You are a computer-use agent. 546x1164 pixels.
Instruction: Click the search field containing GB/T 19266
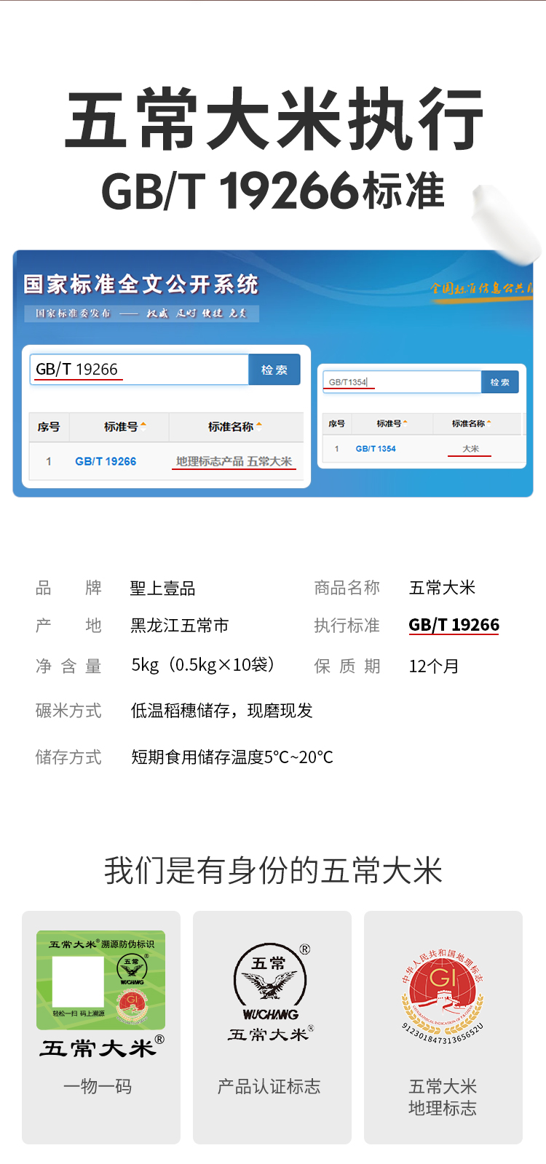point(139,370)
